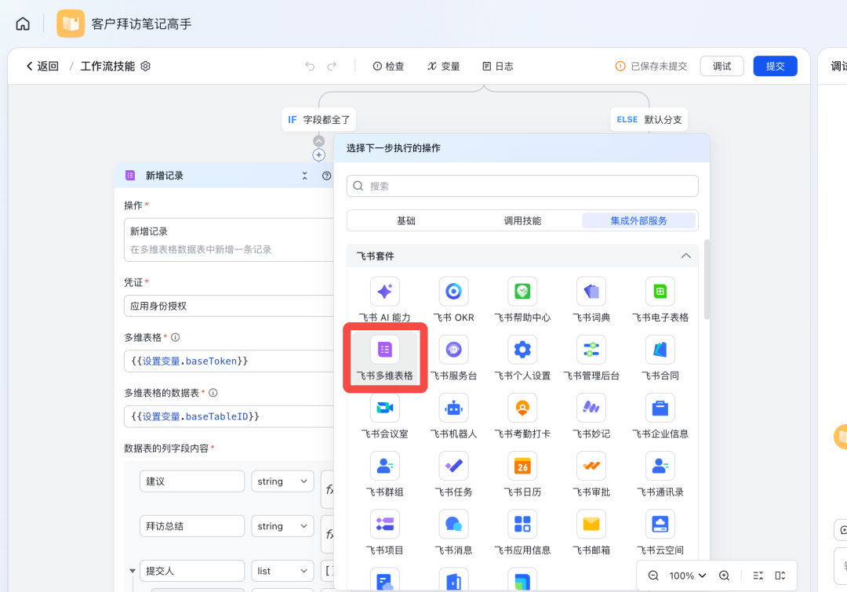
Task: Switch to the 基础 tab
Action: tap(406, 220)
